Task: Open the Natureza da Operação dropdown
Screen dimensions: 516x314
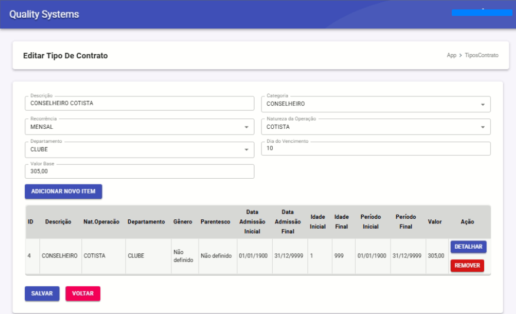Action: point(483,127)
